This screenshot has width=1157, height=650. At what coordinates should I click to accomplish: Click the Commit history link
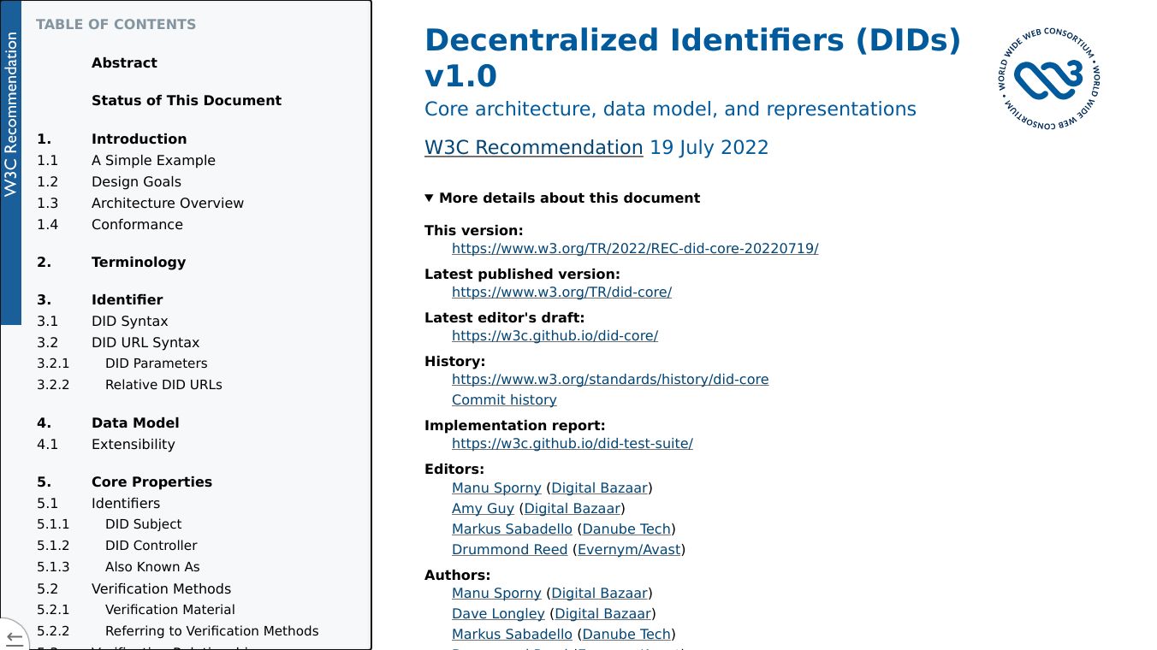pos(504,399)
